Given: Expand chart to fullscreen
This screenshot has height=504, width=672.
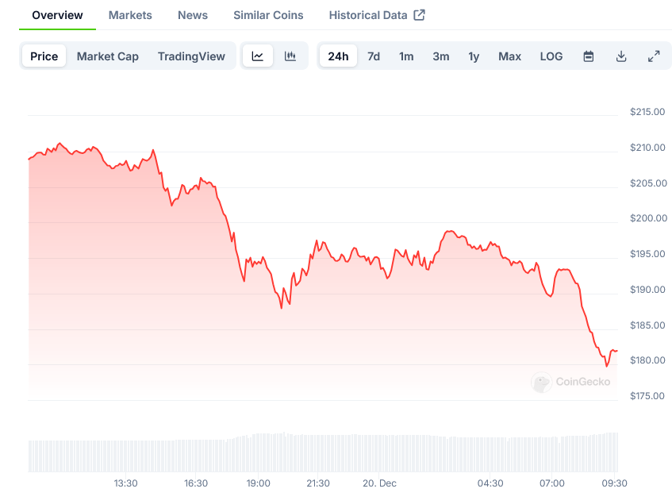Looking at the screenshot, I should tap(654, 56).
